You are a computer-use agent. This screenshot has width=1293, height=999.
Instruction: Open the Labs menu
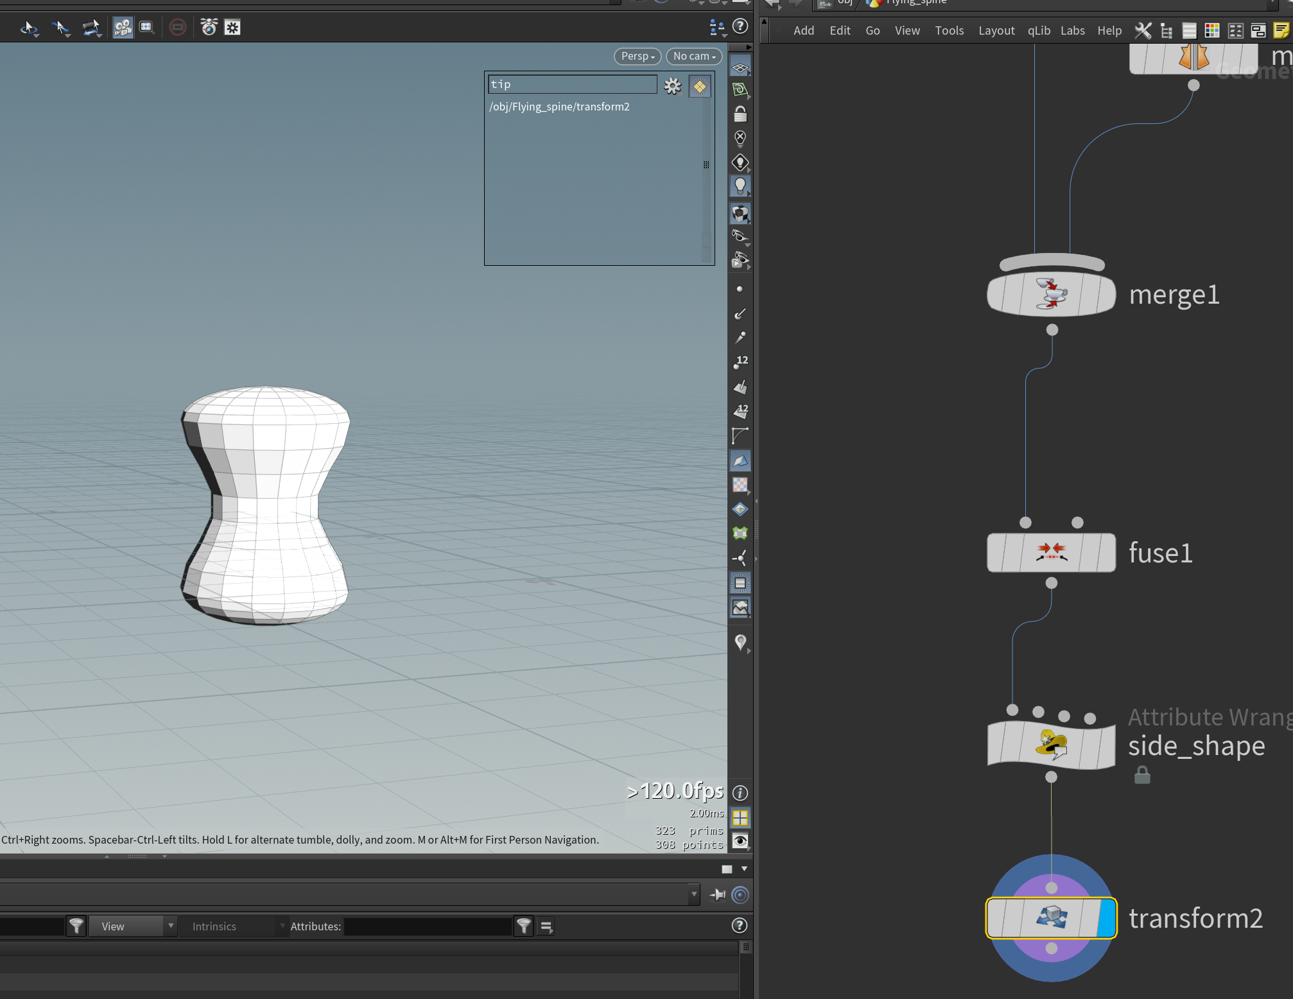coord(1072,30)
